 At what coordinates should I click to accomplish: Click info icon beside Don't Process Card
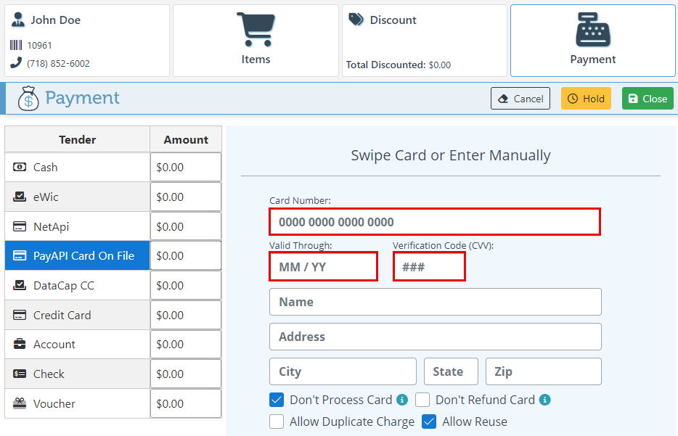coord(401,400)
